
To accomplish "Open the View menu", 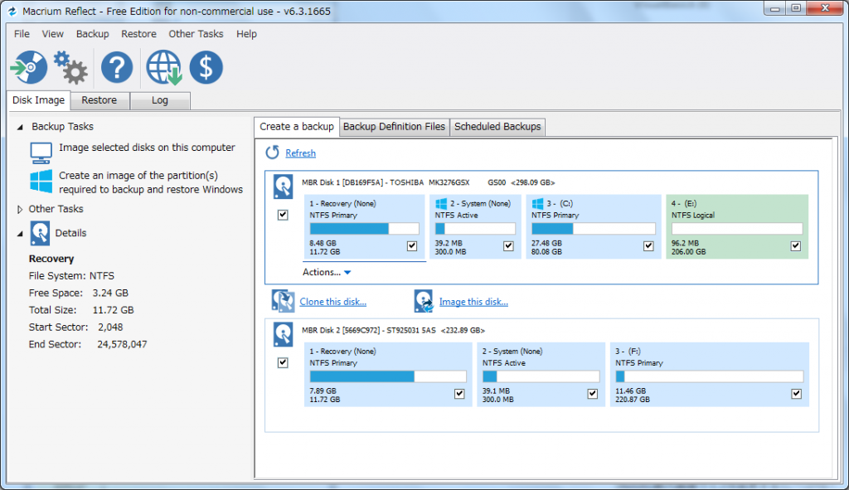I will click(52, 33).
